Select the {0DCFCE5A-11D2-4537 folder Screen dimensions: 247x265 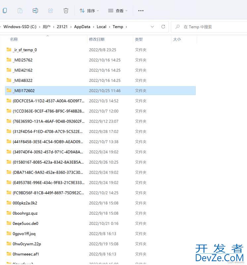click(x=100, y=101)
